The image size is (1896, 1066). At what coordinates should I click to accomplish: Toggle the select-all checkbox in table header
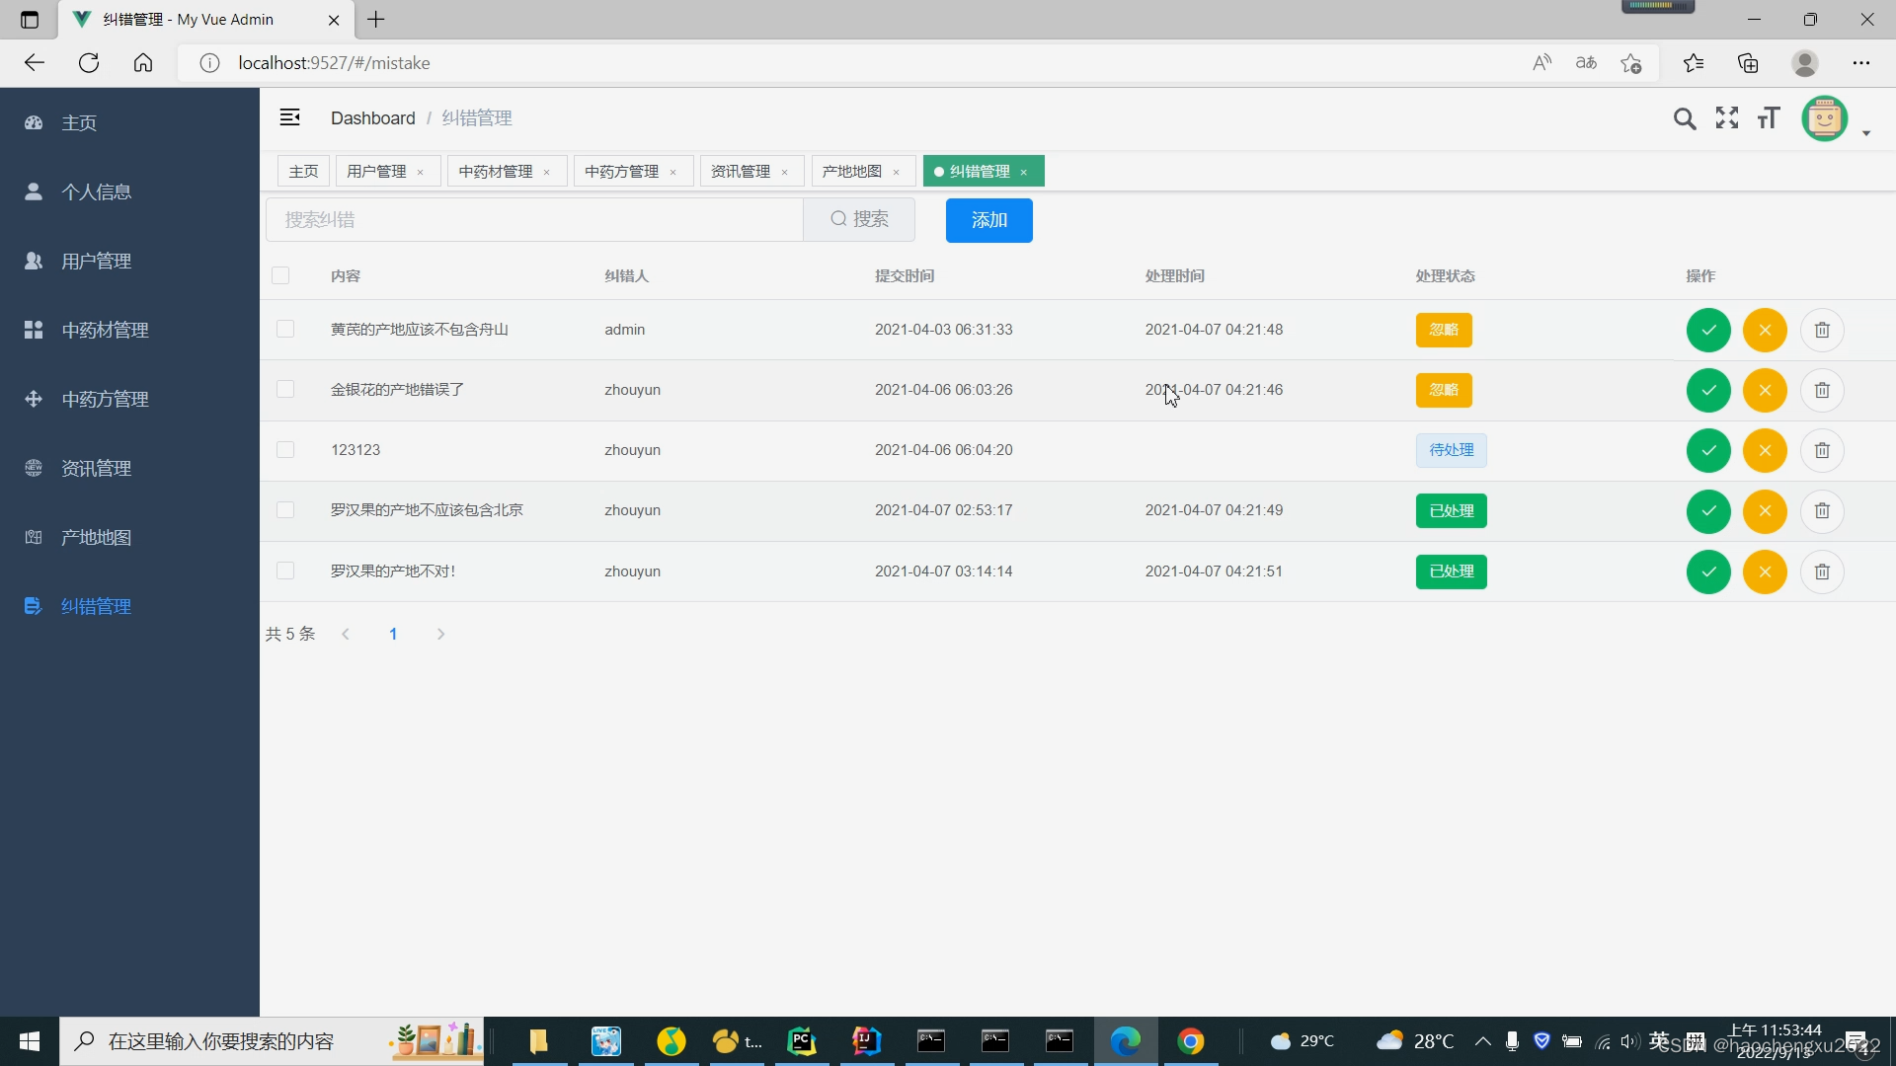(x=281, y=275)
